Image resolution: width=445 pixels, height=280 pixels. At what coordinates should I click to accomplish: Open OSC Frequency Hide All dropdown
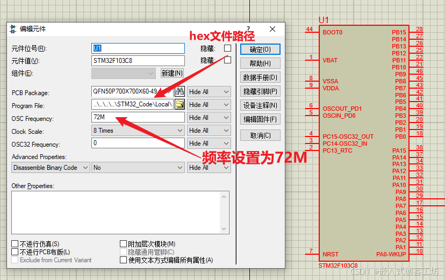click(209, 118)
